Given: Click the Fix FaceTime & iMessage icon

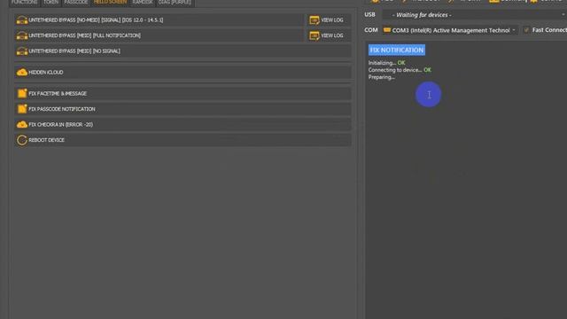Looking at the screenshot, I should pyautogui.click(x=21, y=93).
